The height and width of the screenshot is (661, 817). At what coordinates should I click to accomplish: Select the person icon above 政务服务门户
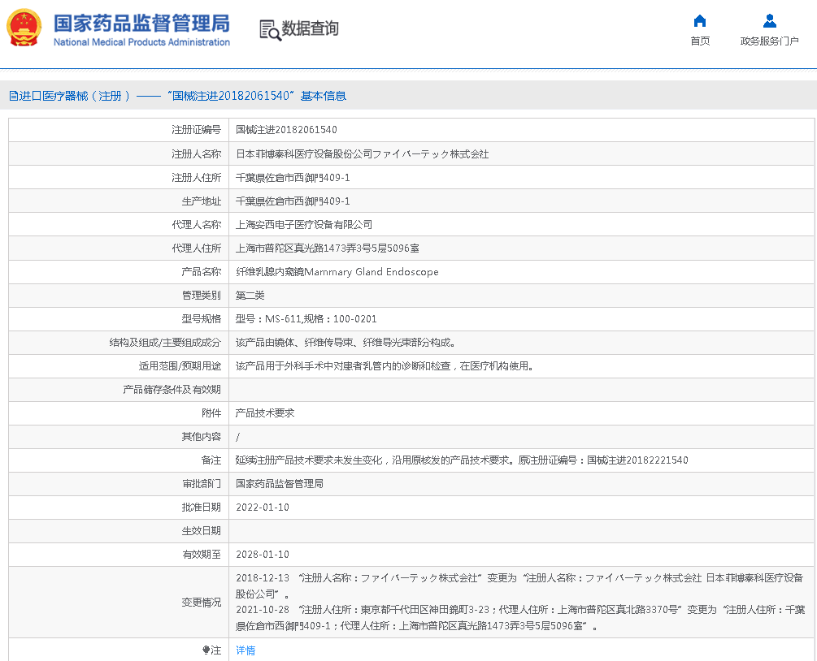(x=769, y=22)
